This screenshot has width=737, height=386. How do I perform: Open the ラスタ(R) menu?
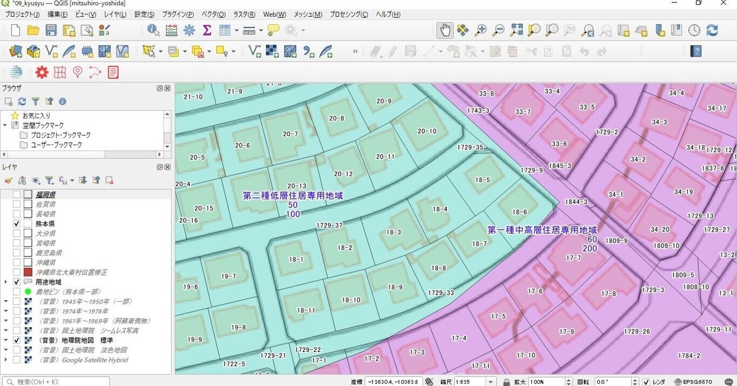(x=245, y=14)
